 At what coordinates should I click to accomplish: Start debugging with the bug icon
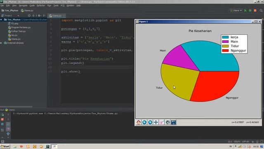[x=250, y=10]
